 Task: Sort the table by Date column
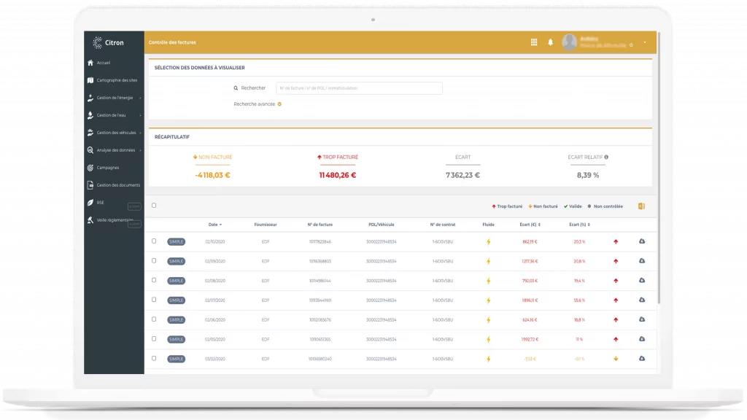pyautogui.click(x=214, y=225)
